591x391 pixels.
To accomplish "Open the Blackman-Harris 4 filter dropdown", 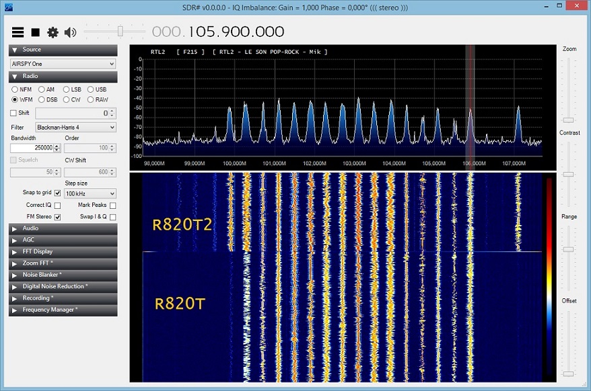I will point(75,128).
